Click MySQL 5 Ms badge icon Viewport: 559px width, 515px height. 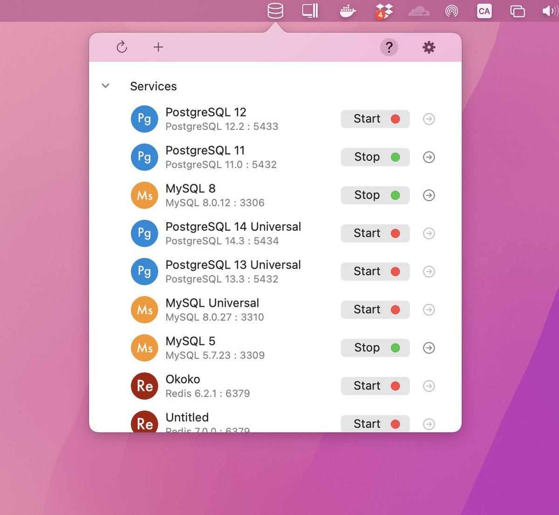tap(144, 348)
